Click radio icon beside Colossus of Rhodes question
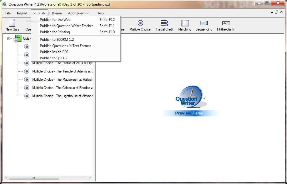 tap(27, 88)
